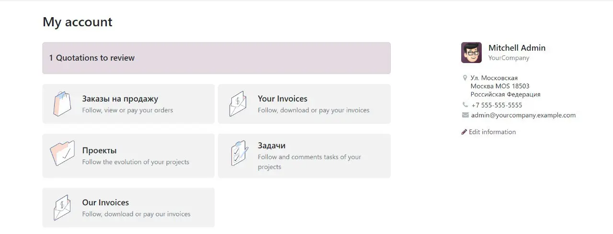Click the phone icon beside +7 555-555-5555
Screen dimensions: 613x234
click(465, 105)
